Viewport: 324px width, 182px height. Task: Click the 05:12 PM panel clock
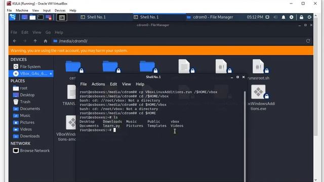pyautogui.click(x=255, y=17)
